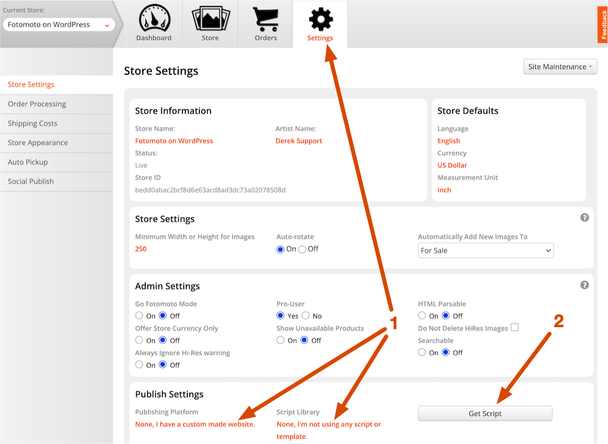Check Do Not Delete HiRes Images

pyautogui.click(x=514, y=327)
